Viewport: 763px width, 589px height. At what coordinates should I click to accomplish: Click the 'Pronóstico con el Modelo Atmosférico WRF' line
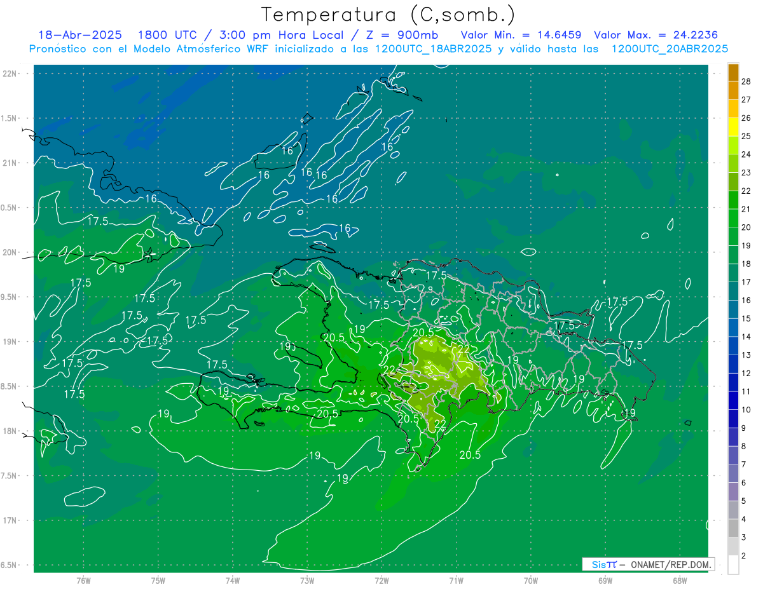379,49
